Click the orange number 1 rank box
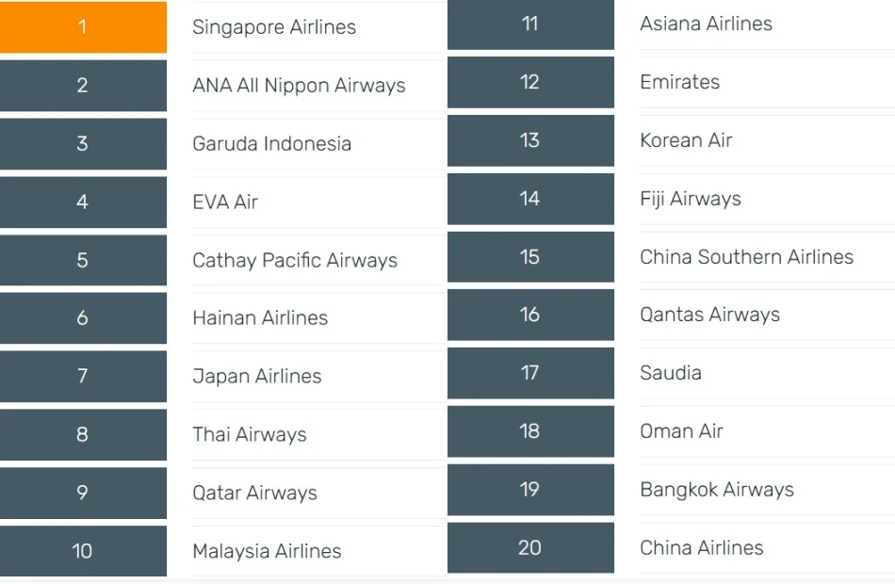This screenshot has height=584, width=895. tap(83, 27)
